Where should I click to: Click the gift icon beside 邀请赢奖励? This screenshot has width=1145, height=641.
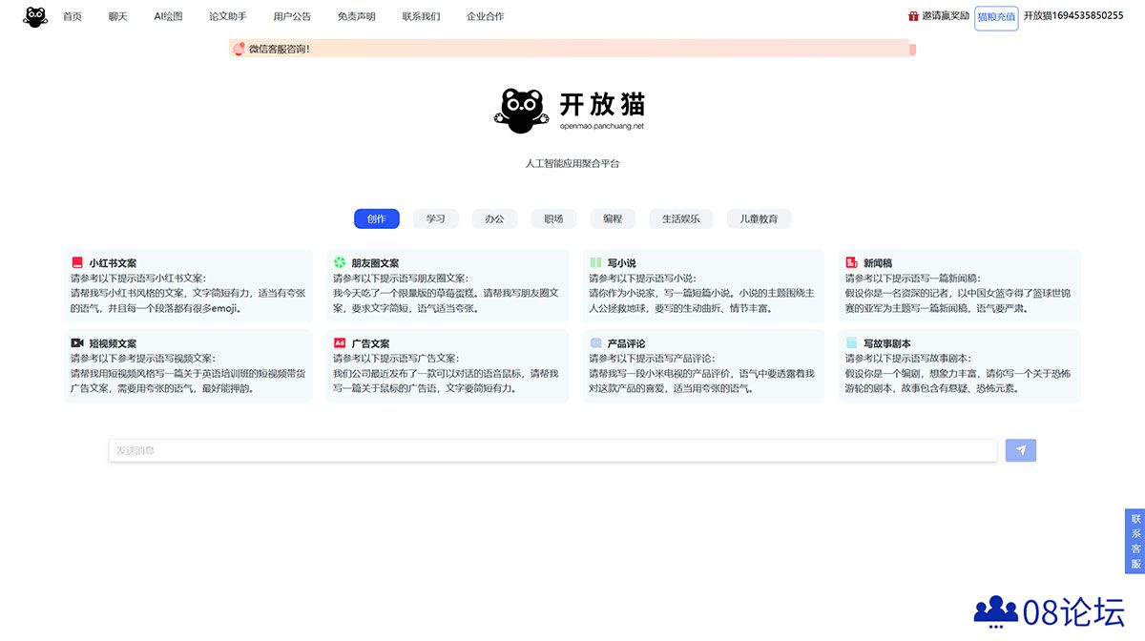click(x=913, y=16)
